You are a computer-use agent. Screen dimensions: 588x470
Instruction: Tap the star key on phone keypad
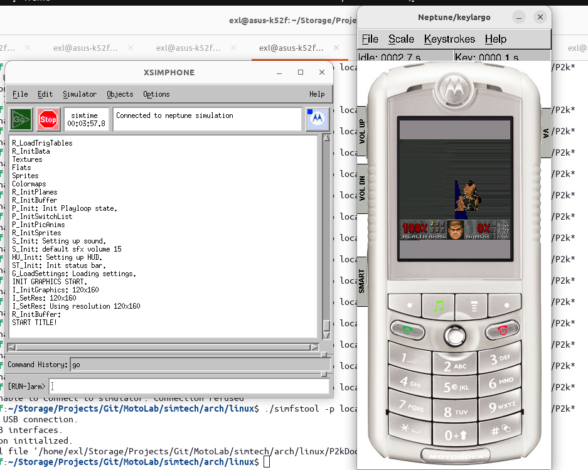point(410,429)
